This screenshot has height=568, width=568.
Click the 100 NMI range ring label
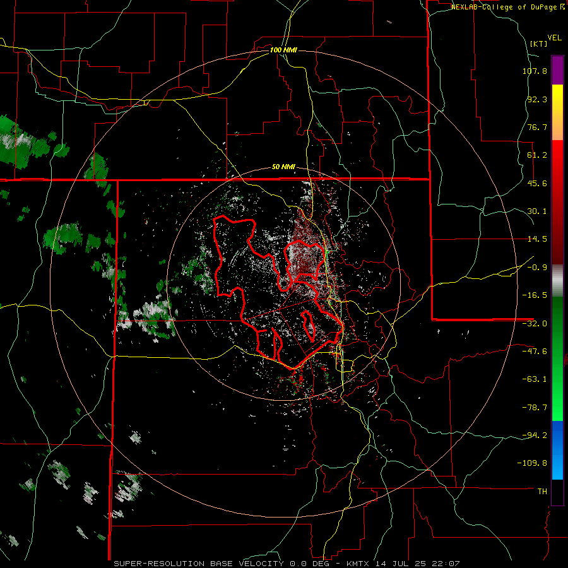pyautogui.click(x=283, y=50)
